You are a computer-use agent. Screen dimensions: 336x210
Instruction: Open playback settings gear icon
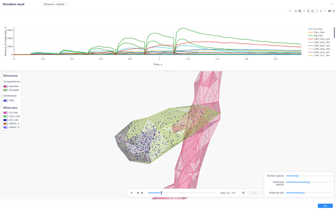243,193
